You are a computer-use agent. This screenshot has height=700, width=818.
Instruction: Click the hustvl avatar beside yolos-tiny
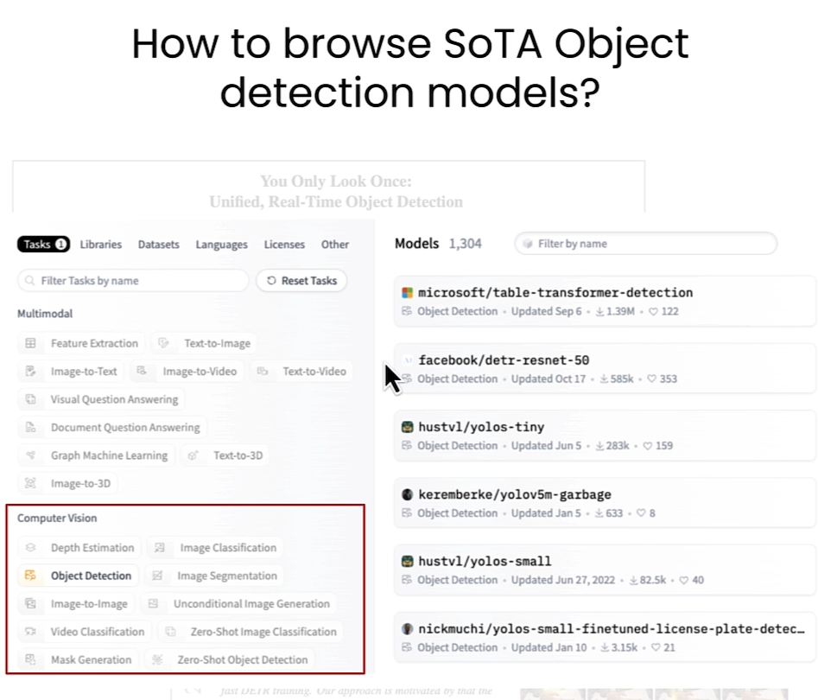coord(408,427)
